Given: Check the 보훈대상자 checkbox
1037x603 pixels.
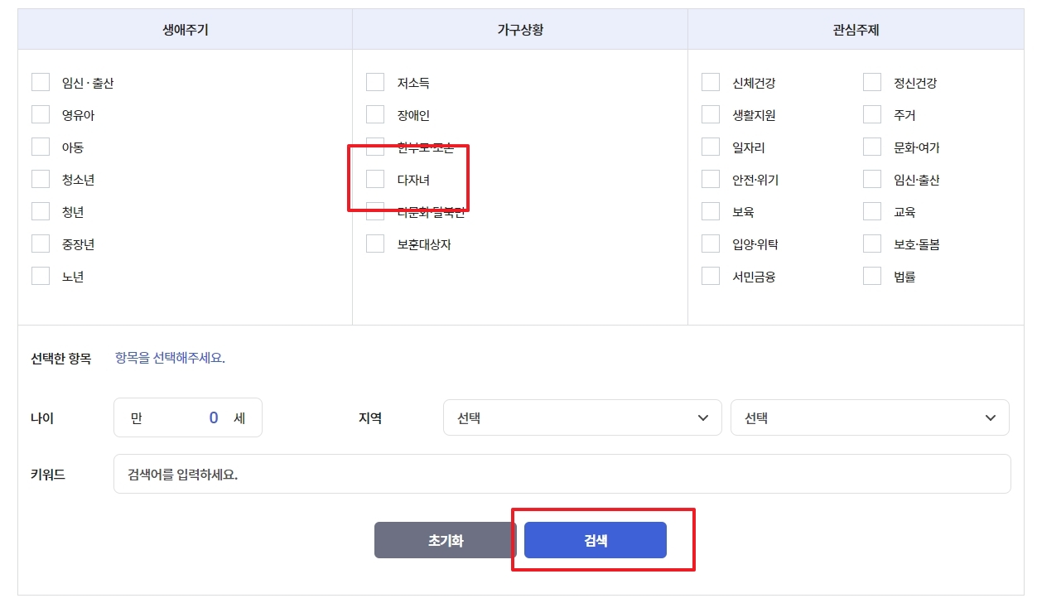Looking at the screenshot, I should point(374,244).
